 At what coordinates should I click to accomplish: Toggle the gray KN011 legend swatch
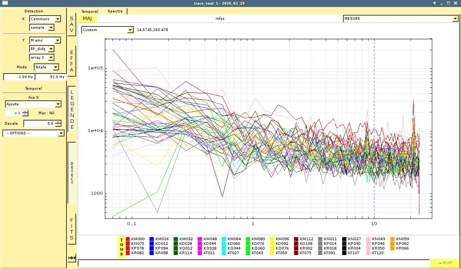320,239
